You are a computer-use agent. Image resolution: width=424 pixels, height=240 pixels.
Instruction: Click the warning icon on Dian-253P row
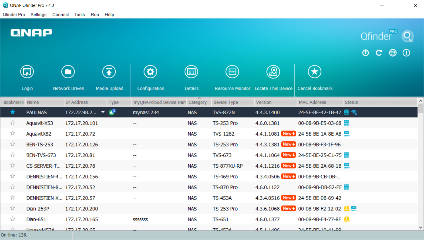346,208
